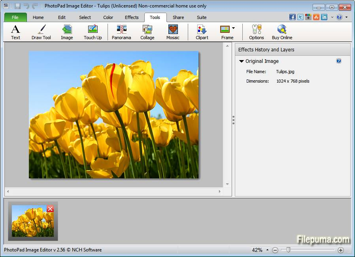Click the Buy Online icon
This screenshot has height=257, width=355.
click(x=282, y=30)
